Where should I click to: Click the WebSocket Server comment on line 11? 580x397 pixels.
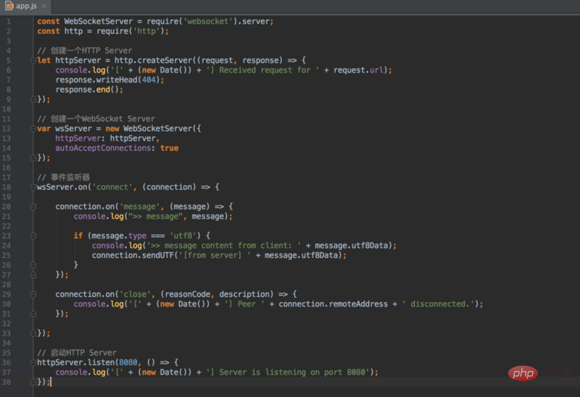click(96, 119)
